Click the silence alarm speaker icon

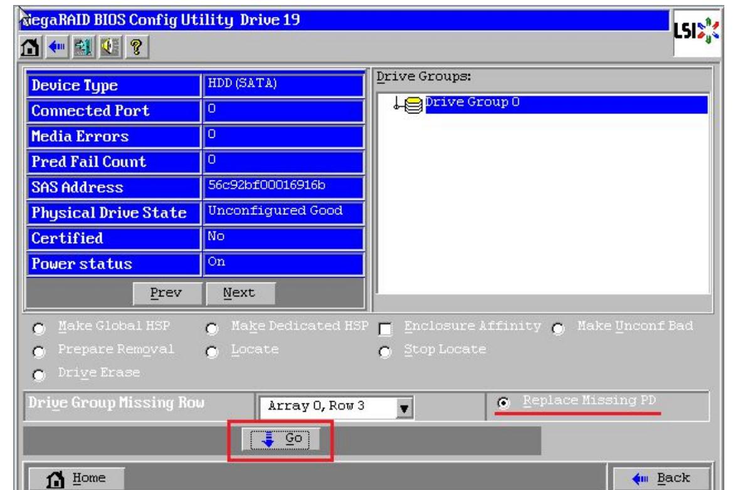pyautogui.click(x=110, y=47)
